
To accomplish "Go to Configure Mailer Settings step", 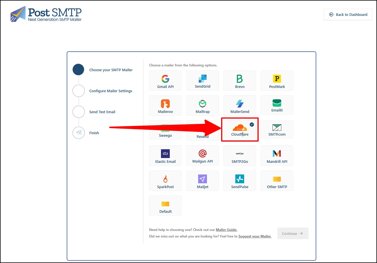I will 111,91.
